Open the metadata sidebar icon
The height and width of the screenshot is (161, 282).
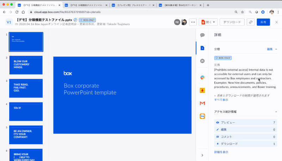point(202,61)
